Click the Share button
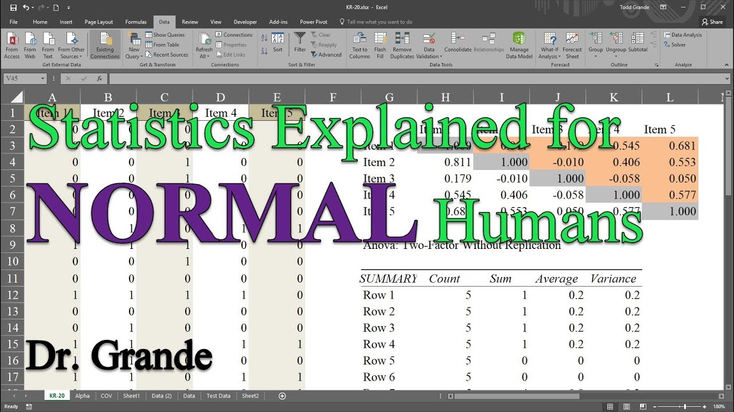Screen dimensions: 734x412 [712, 22]
